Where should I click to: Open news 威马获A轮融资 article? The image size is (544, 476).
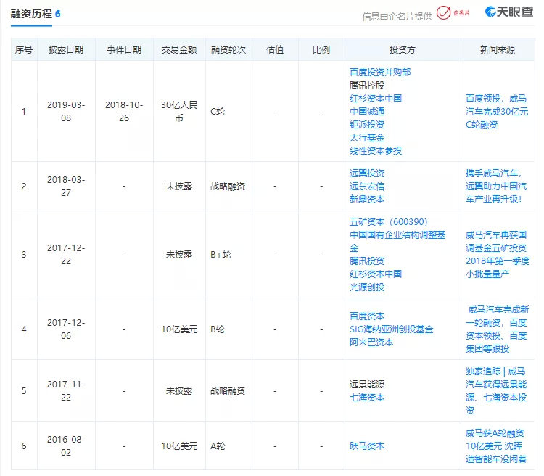(x=497, y=446)
